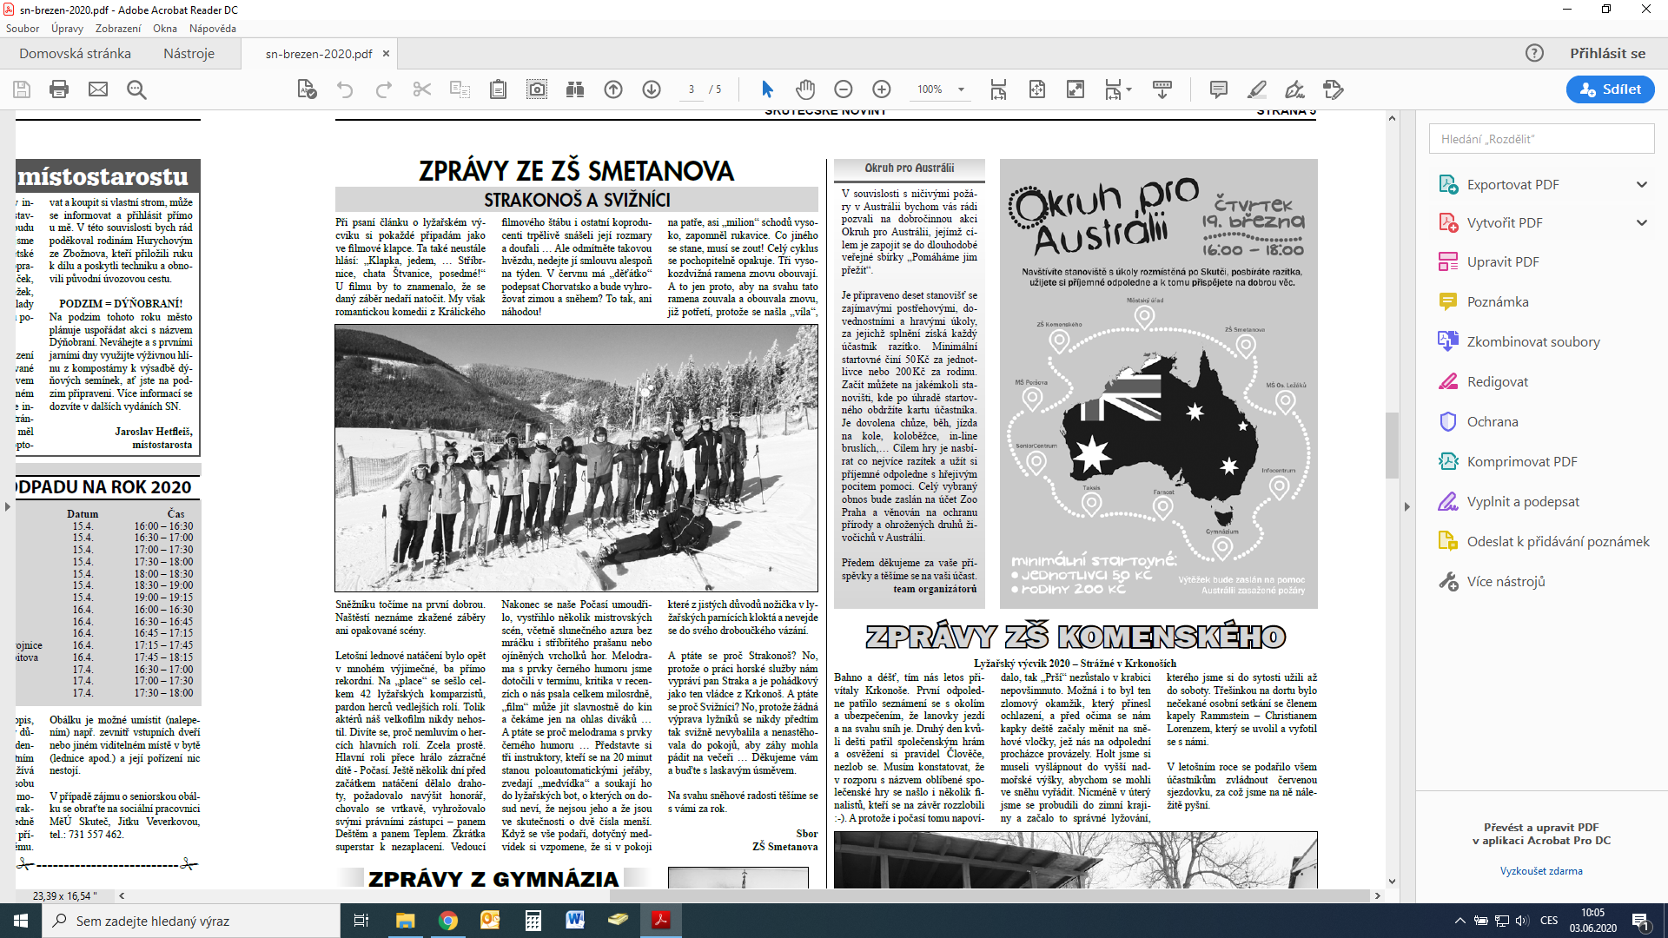Open the taskbar notification center

pos(1641,921)
